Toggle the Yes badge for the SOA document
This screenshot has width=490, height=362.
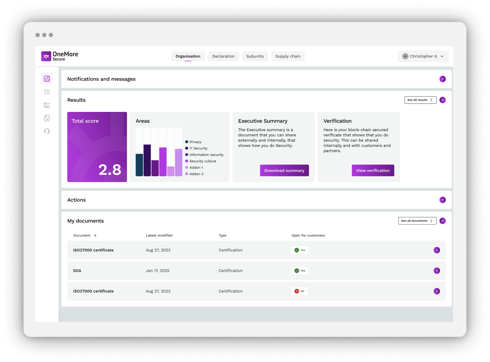300,271
